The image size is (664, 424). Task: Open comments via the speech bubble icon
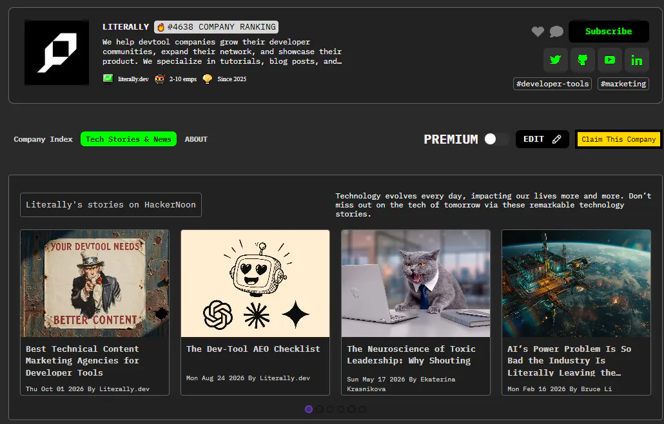pyautogui.click(x=556, y=32)
